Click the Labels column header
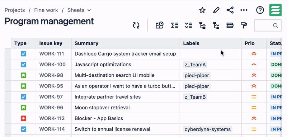This screenshot has height=137, width=287. point(211,43)
